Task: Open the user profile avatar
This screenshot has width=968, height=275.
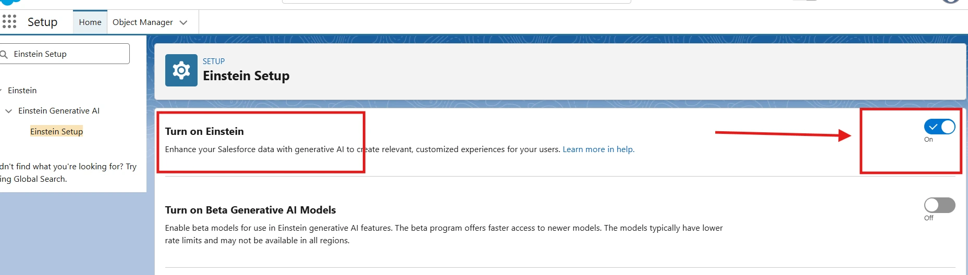Action: pyautogui.click(x=950, y=2)
